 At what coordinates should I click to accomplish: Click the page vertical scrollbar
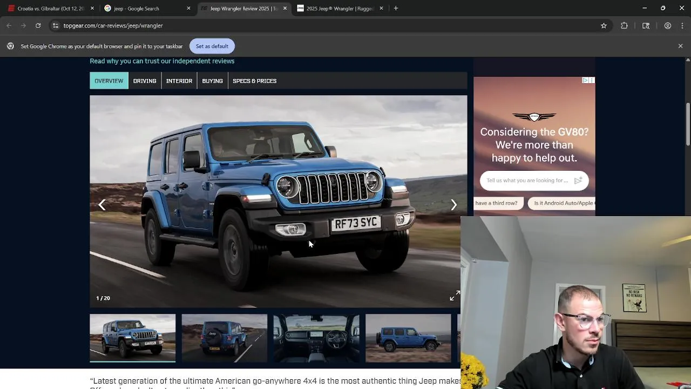[x=688, y=124]
